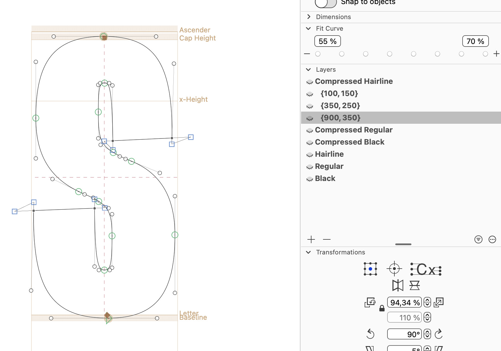
Task: Collapse the Fit Curve section
Action: point(309,28)
